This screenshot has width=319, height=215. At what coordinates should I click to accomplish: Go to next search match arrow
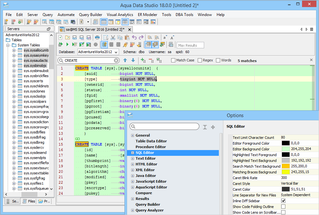133,60
